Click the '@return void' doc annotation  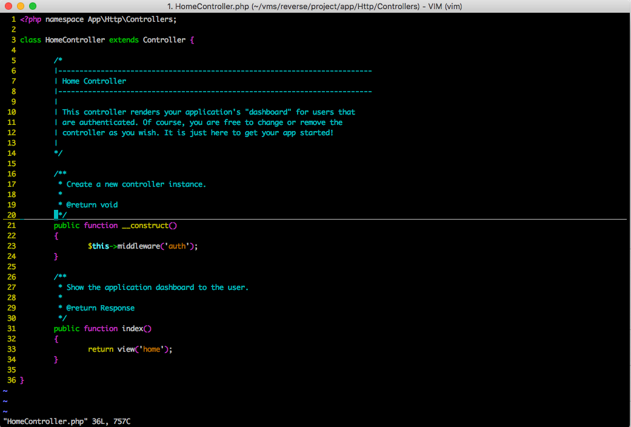[x=92, y=205]
